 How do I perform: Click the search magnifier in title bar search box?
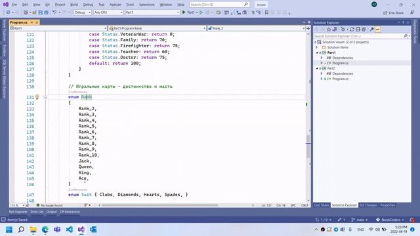point(246,5)
